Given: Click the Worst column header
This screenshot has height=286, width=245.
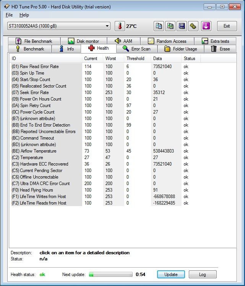Looking at the screenshot, I should coord(114,58).
